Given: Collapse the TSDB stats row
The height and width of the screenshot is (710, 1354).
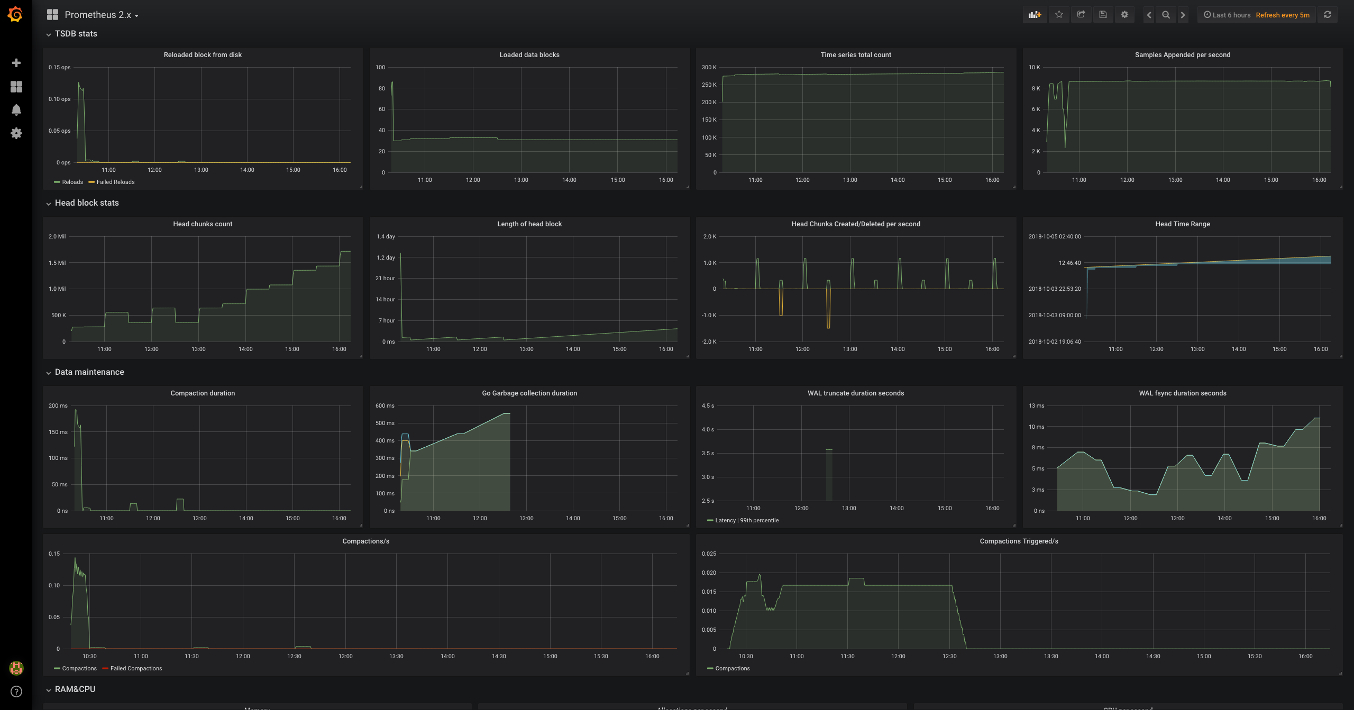Looking at the screenshot, I should 76,34.
